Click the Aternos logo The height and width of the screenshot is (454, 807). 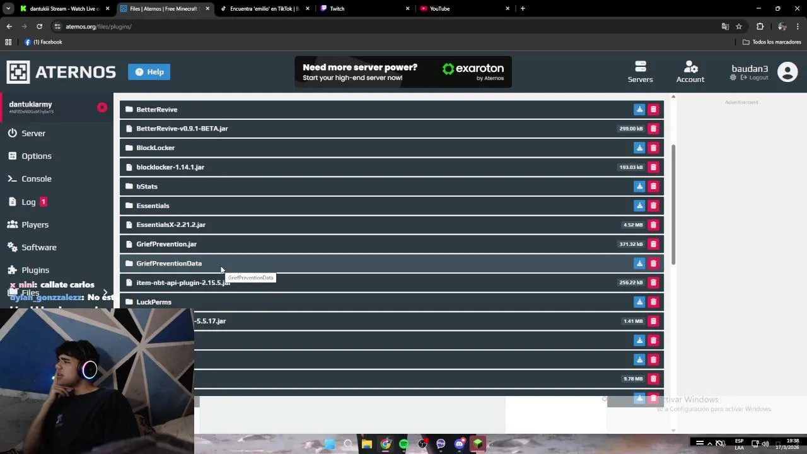61,72
